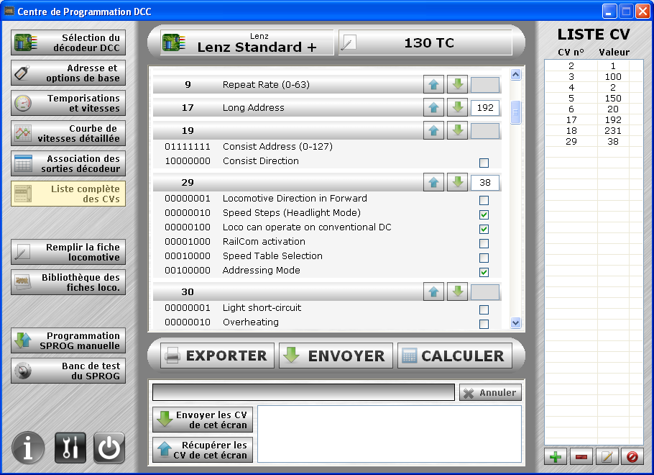Click the Annuler button
The width and height of the screenshot is (654, 475).
(490, 393)
